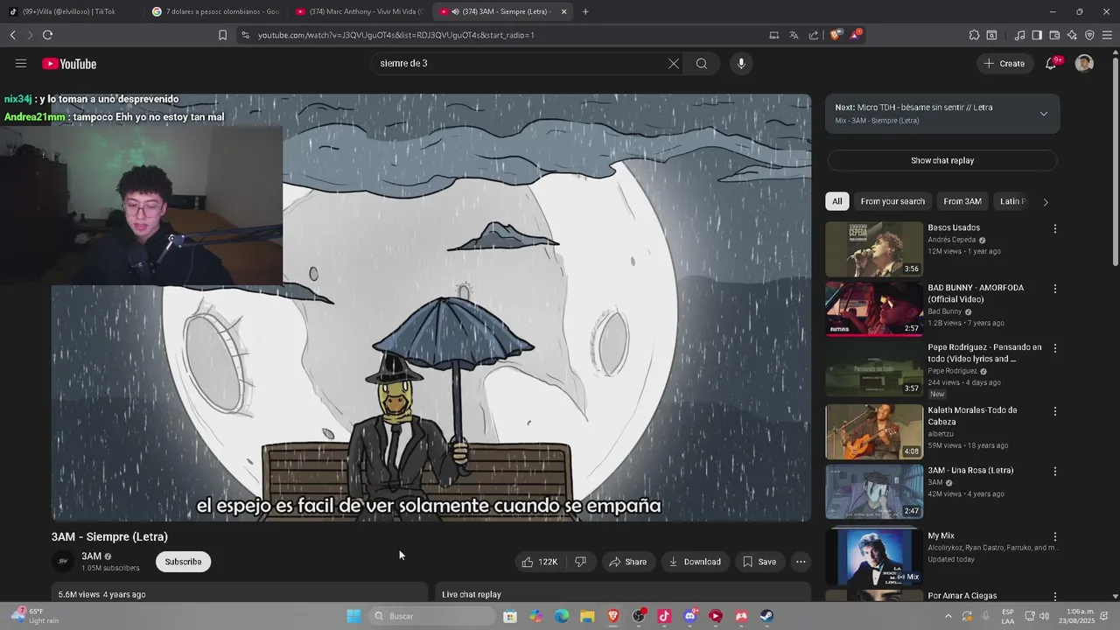1120x630 pixels.
Task: Open browser extensions puzzle icon
Action: (x=974, y=35)
